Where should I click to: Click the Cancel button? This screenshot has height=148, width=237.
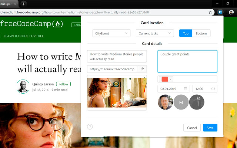pyautogui.click(x=192, y=128)
